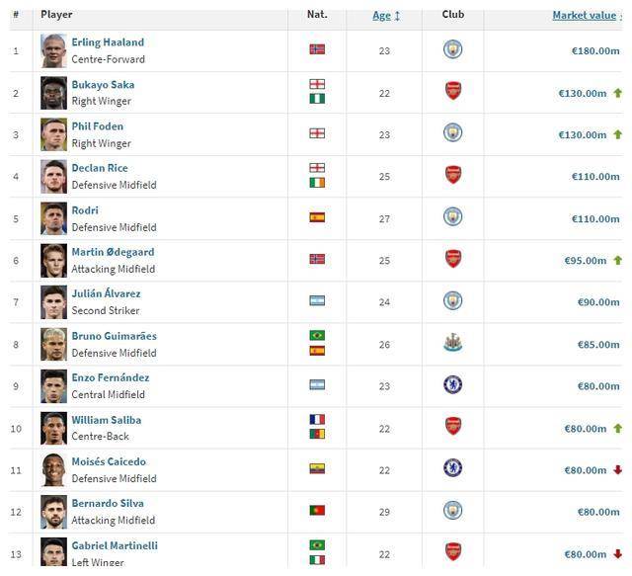632x576 pixels.
Task: Click Newcastle United crest in Guimarães row
Action: tap(452, 344)
